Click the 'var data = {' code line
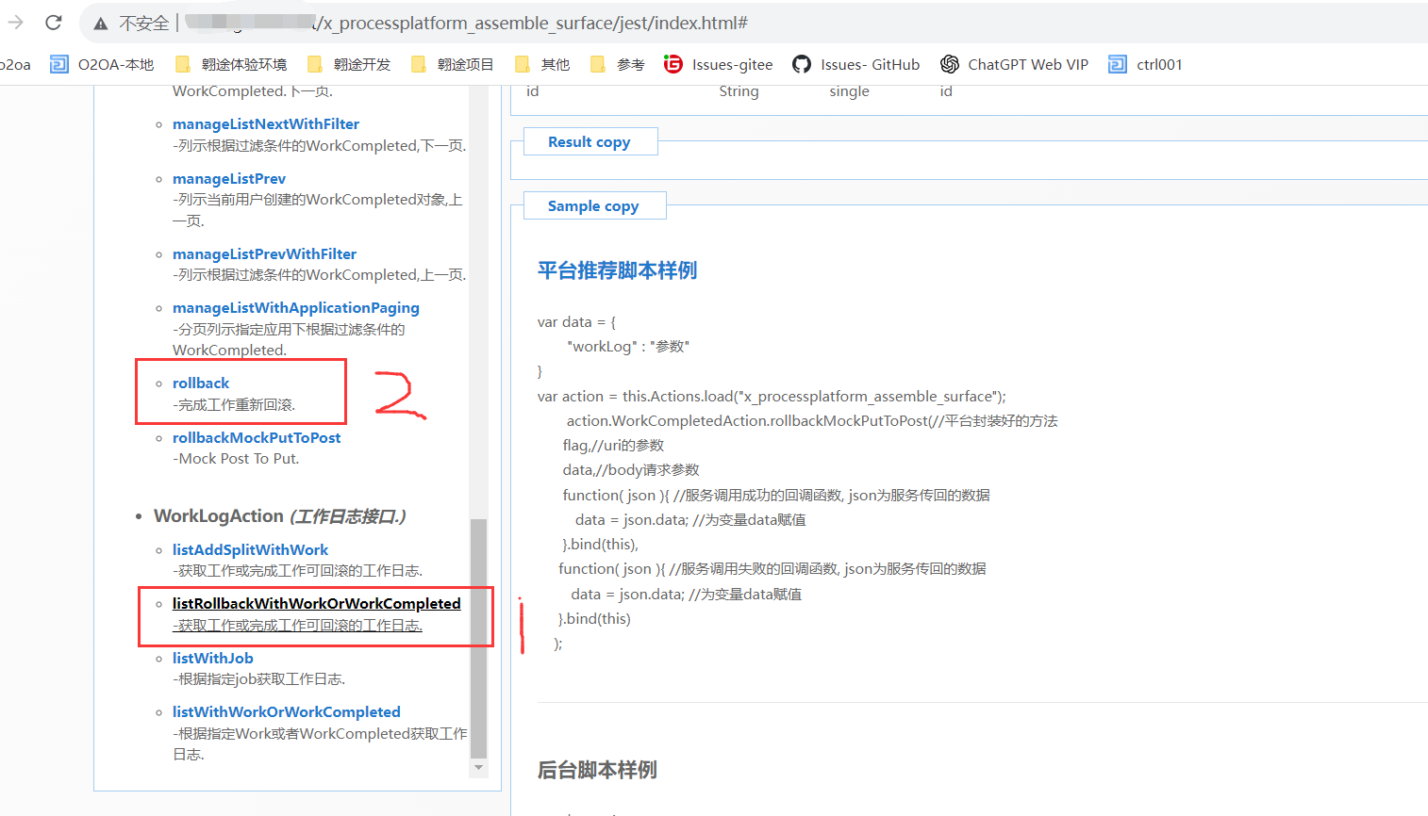 click(x=576, y=321)
